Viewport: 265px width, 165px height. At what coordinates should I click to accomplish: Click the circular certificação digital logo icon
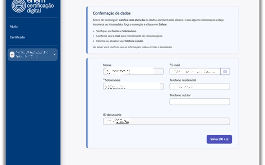click(19, 6)
